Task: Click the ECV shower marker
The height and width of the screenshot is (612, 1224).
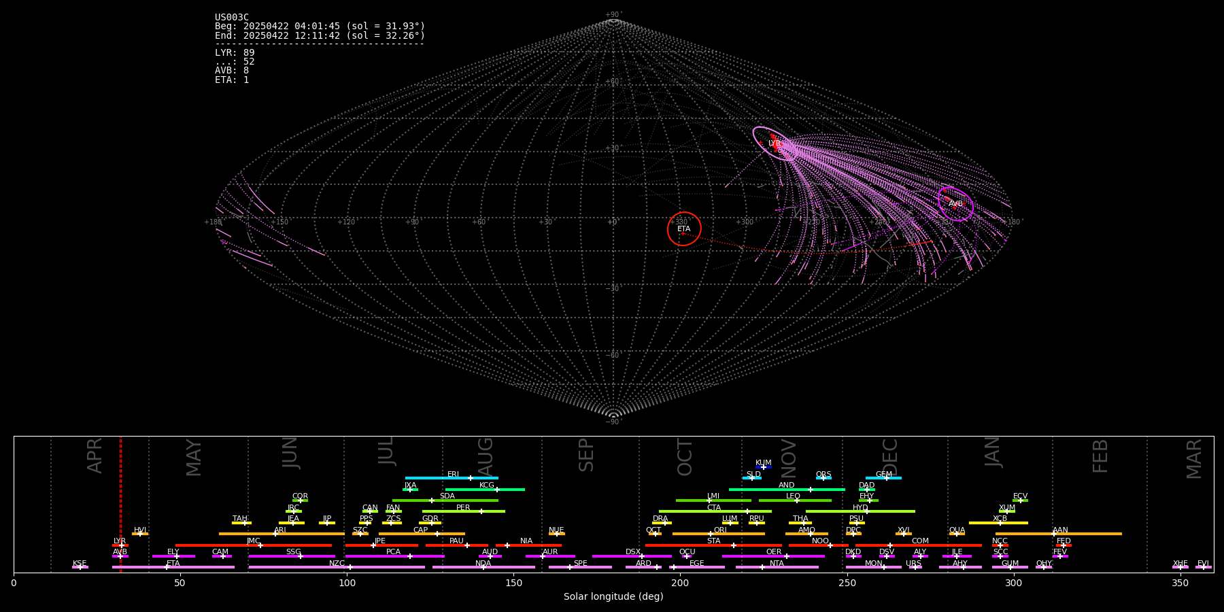Action: point(1020,500)
